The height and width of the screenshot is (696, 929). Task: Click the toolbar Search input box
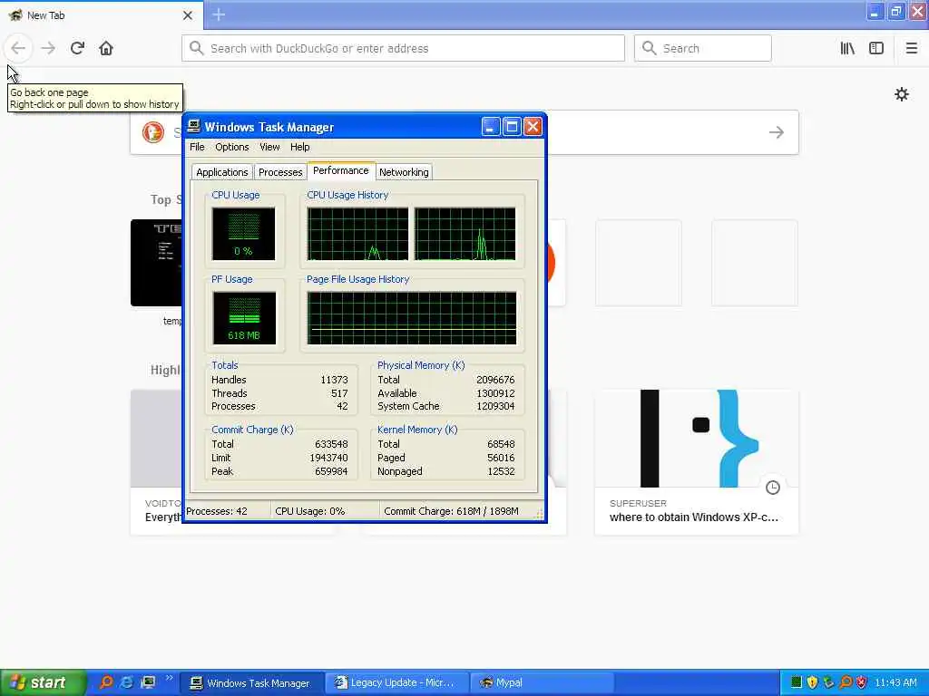point(703,48)
